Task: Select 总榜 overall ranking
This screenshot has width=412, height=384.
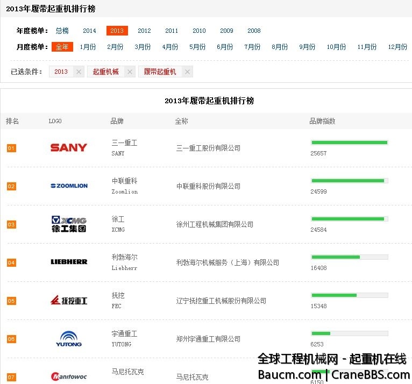Action: point(62,31)
